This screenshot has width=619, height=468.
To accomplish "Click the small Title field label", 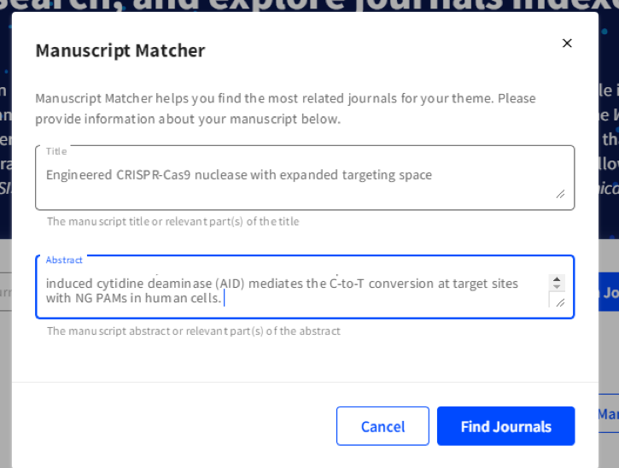I will click(56, 151).
